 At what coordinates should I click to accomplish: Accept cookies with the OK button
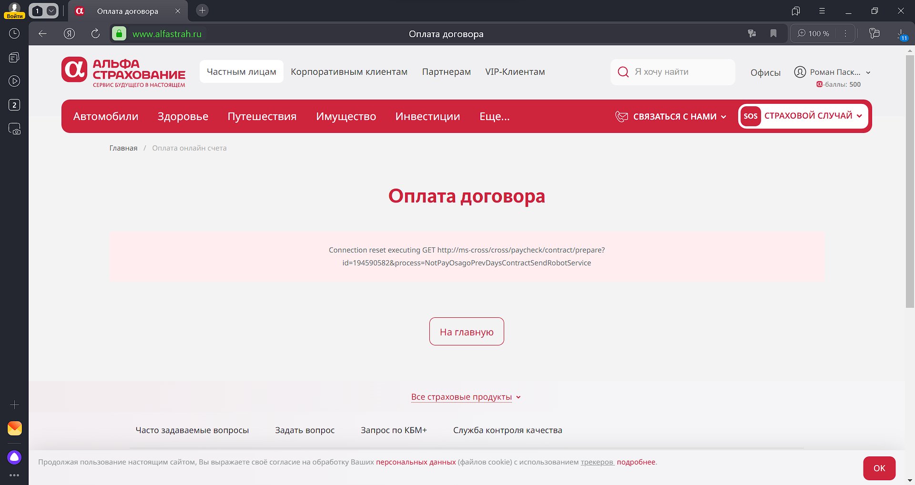pyautogui.click(x=879, y=468)
